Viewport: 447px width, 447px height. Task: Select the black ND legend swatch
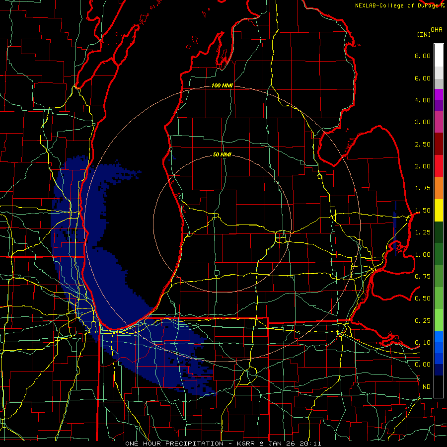tap(439, 386)
